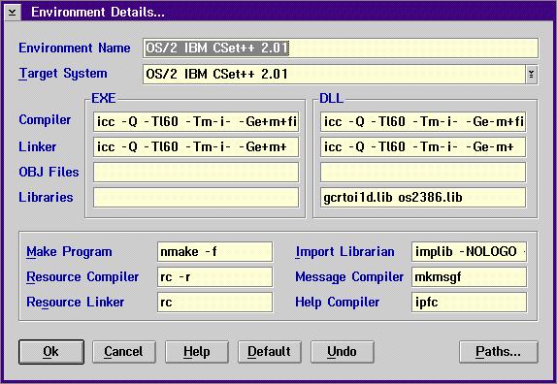Edit the Resource Linker field
557x384 pixels.
click(x=214, y=302)
